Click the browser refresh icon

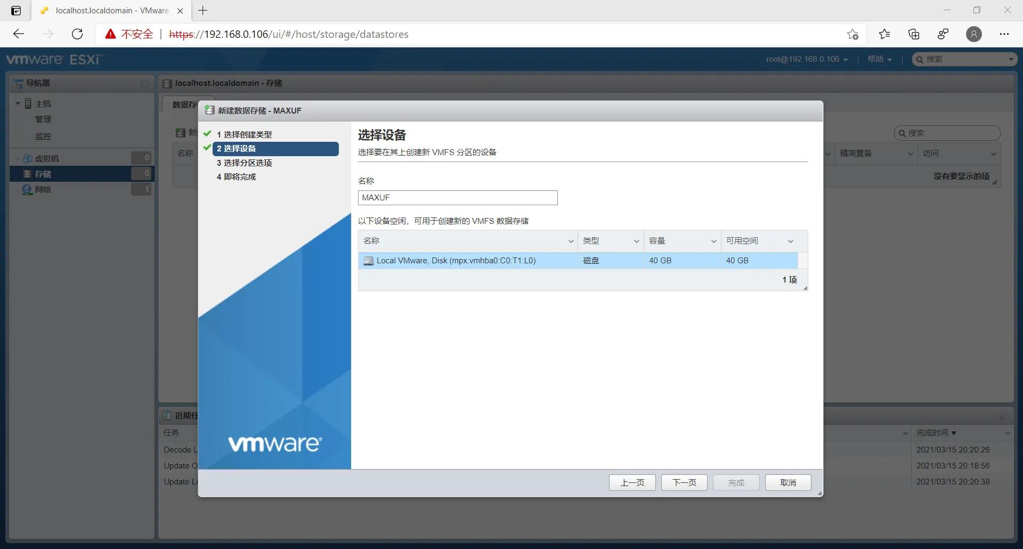click(x=77, y=34)
